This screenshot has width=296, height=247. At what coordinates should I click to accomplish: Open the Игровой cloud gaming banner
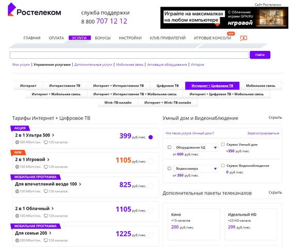(x=224, y=18)
